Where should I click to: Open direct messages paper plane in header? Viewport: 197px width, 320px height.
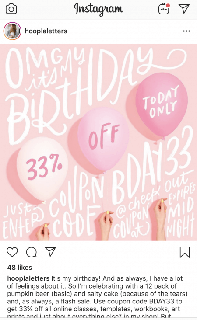pyautogui.click(x=184, y=9)
